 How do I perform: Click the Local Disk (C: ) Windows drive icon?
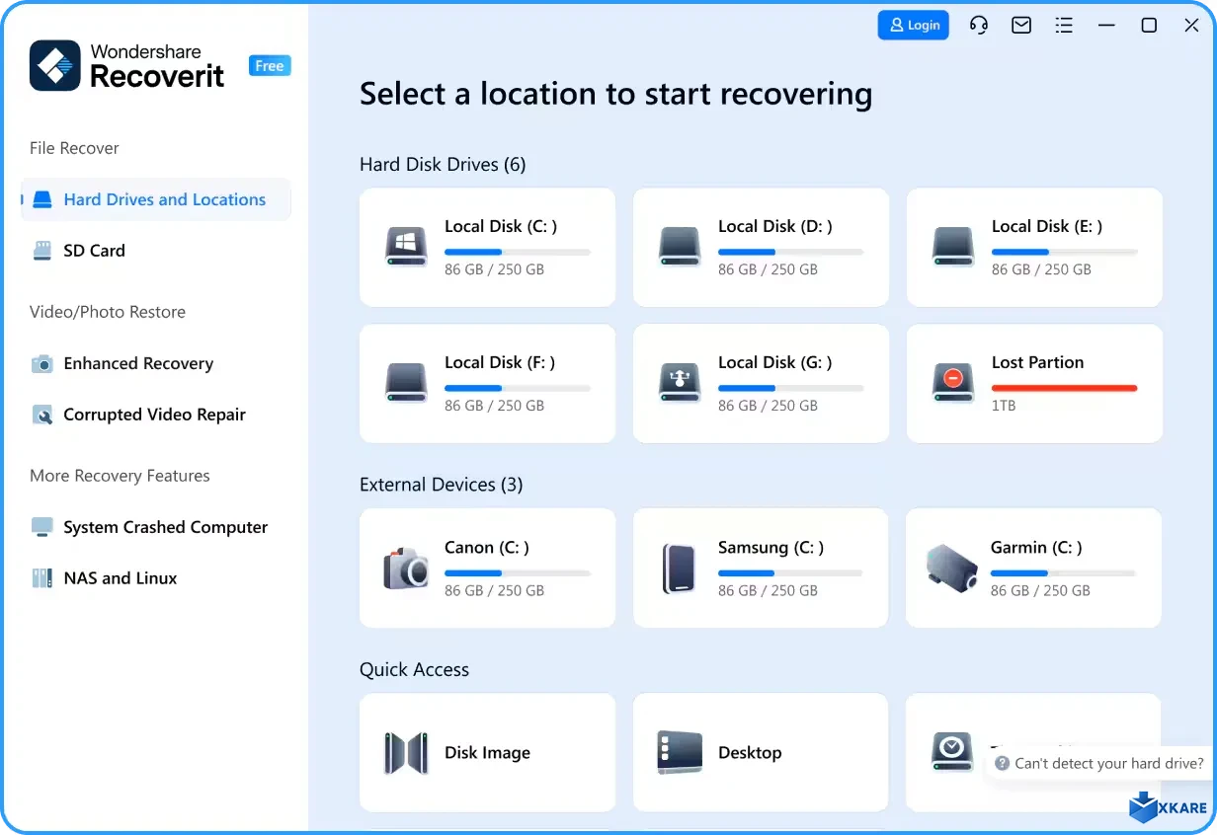click(406, 247)
